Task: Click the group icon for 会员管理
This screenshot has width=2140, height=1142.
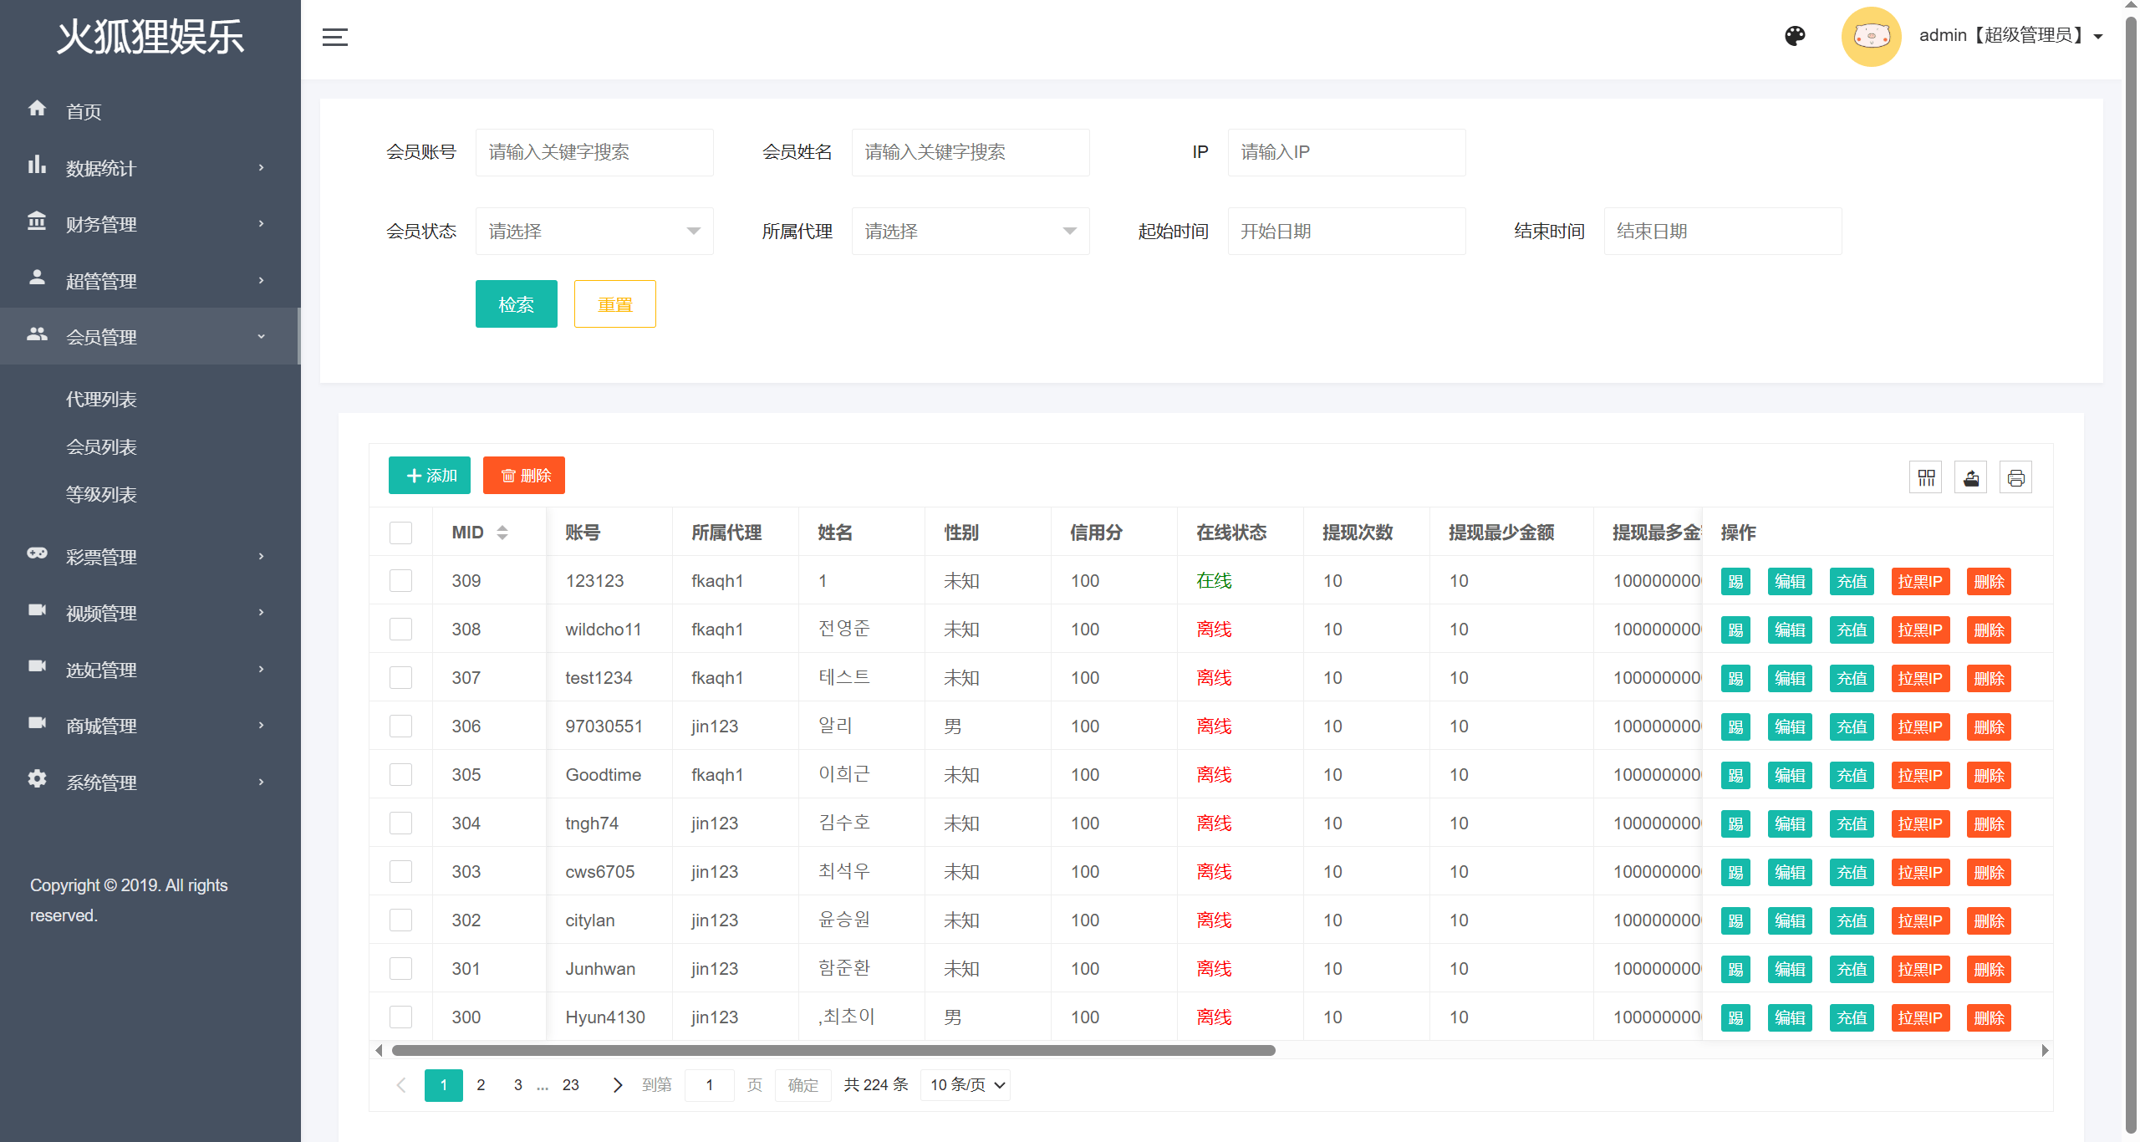Action: tap(37, 334)
